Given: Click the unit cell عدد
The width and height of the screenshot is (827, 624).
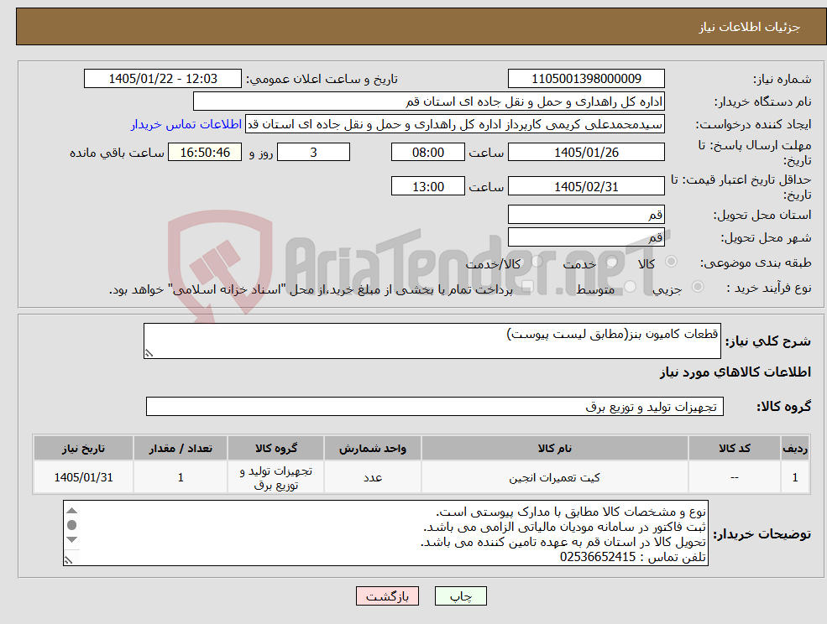Looking at the screenshot, I should pyautogui.click(x=373, y=477).
